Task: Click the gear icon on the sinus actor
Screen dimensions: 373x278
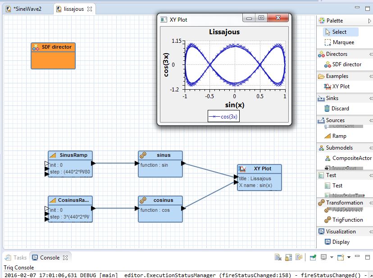Action: 143,155
